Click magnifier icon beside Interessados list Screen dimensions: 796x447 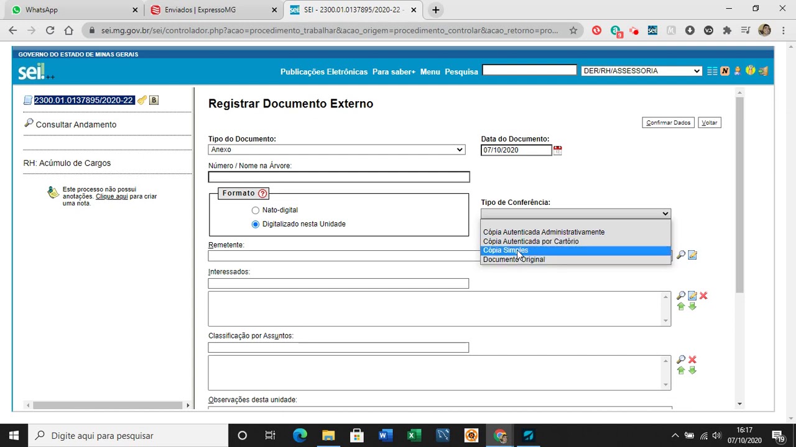(681, 296)
